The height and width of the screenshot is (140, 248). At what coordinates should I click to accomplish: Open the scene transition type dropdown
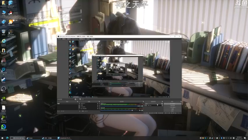coord(153,104)
